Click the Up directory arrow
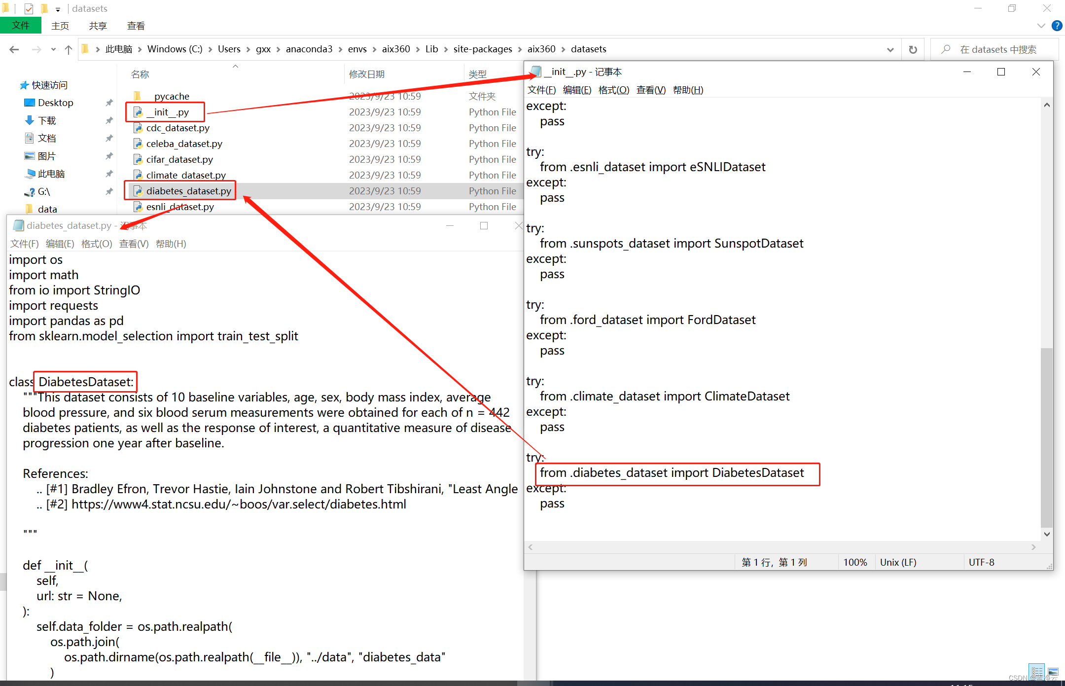The height and width of the screenshot is (686, 1065). (69, 49)
